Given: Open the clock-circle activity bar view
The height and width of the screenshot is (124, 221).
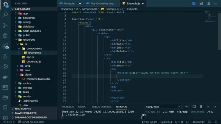Looking at the screenshot, I should 6,66.
